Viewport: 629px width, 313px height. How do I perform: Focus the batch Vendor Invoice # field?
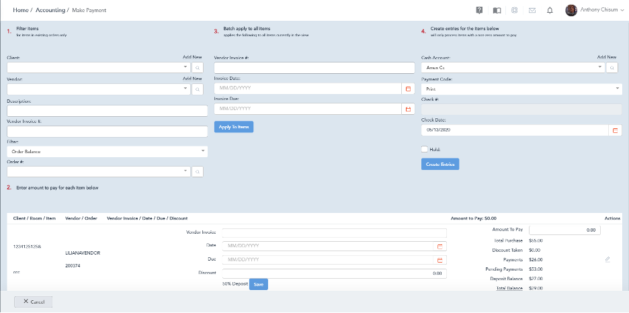[314, 68]
